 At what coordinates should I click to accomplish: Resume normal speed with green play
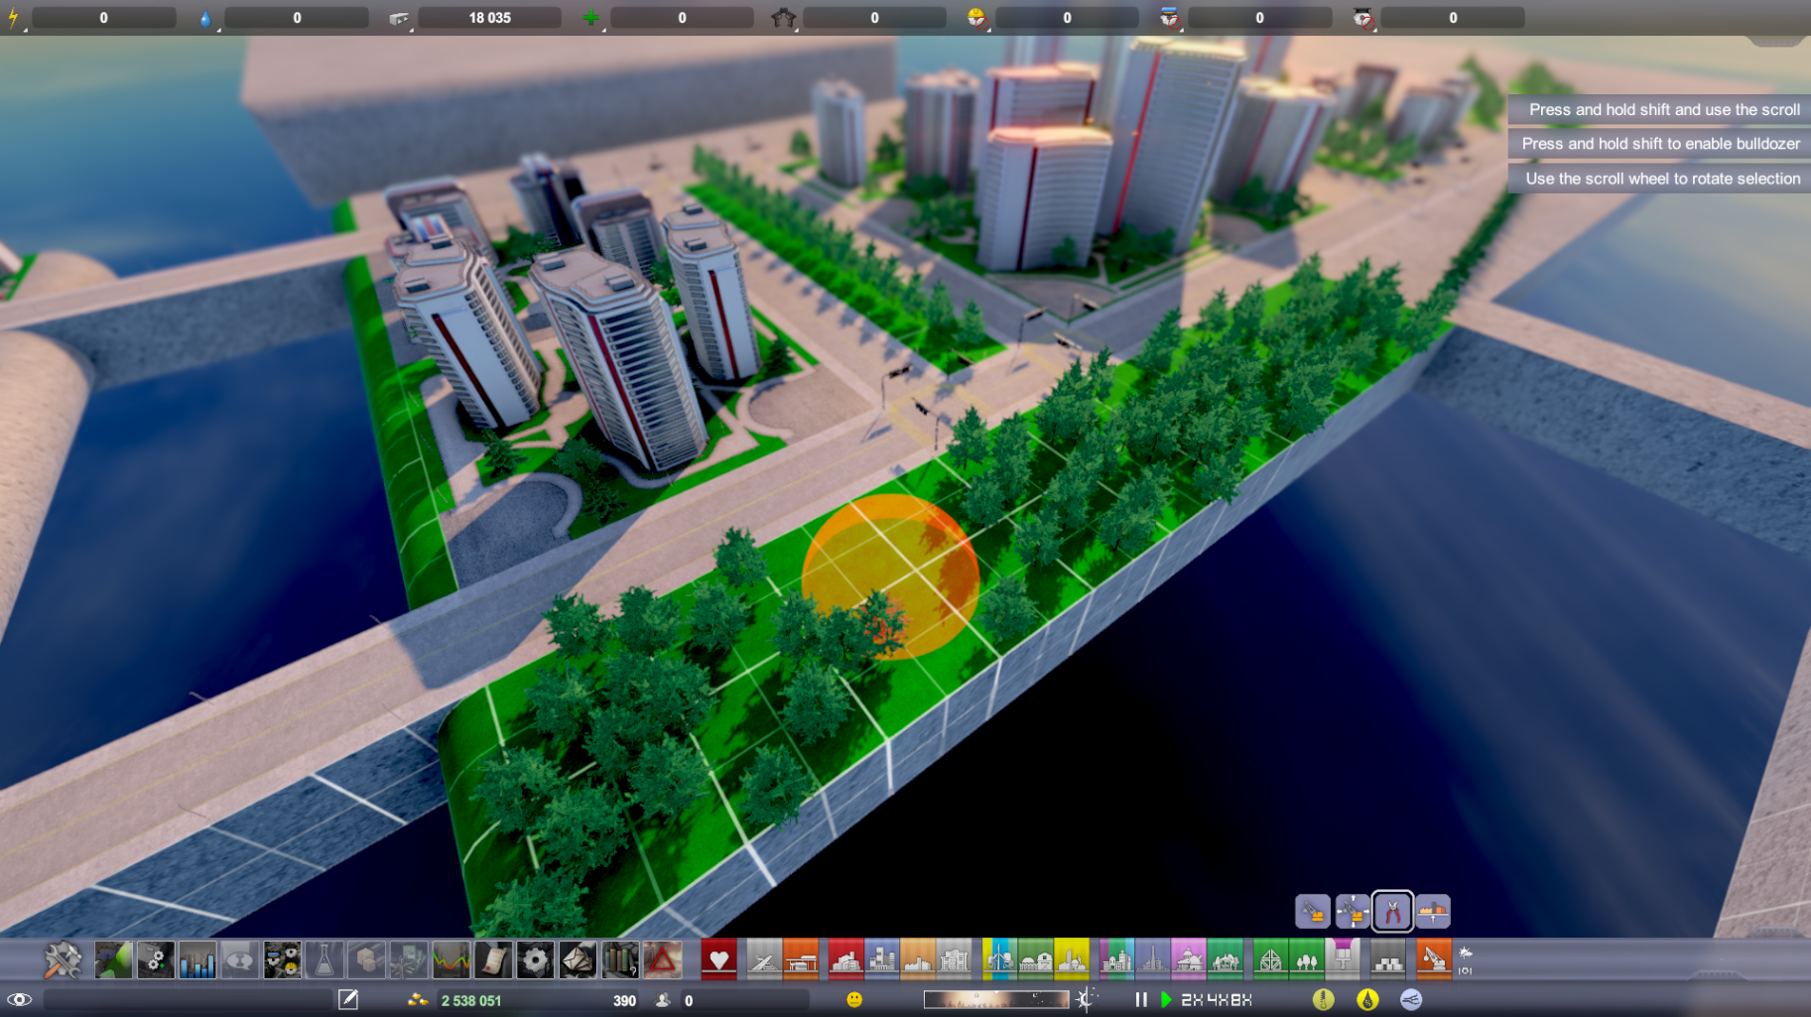point(1166,999)
